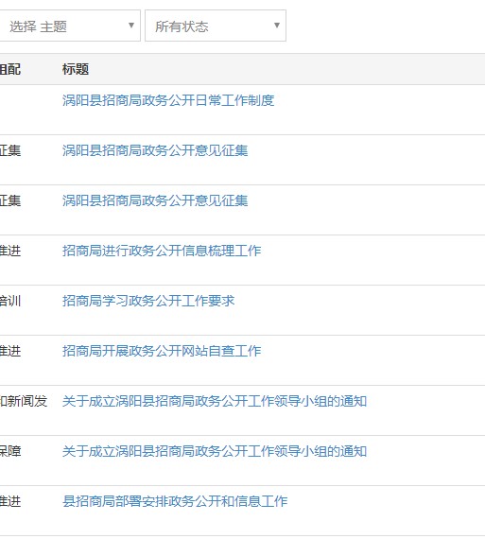485x539 pixels.
Task: Click the 培训 category cell
Action: [10, 301]
